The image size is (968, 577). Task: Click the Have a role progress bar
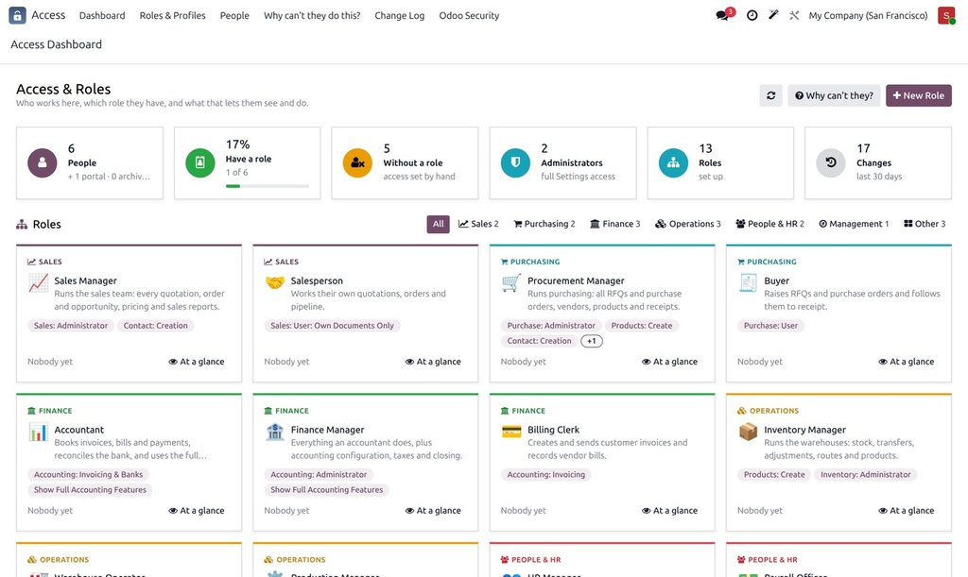(268, 185)
